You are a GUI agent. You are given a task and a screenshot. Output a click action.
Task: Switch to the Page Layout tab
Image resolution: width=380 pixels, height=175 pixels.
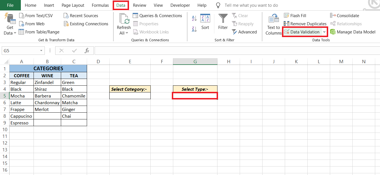(x=73, y=5)
